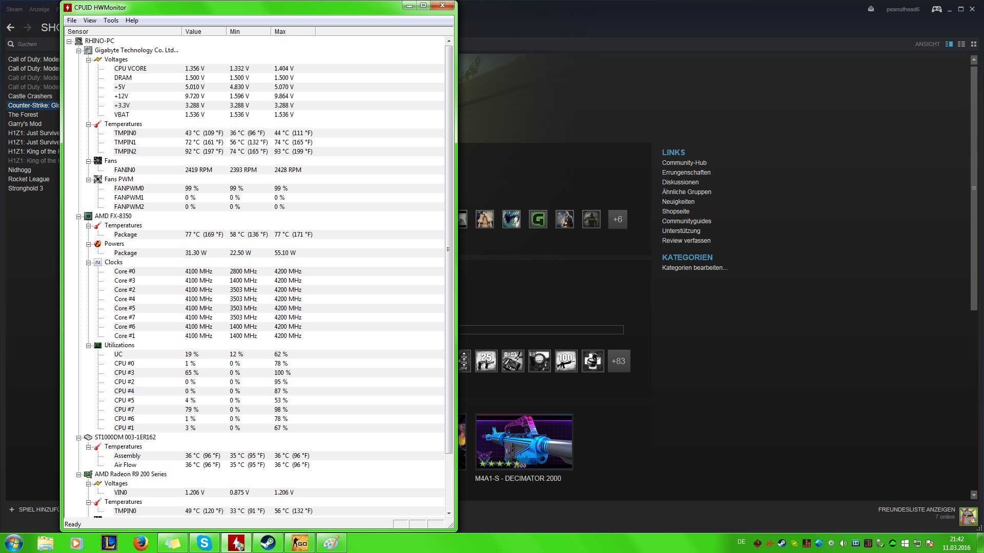Switch to grid view icon in Ansicht
This screenshot has width=984, height=553.
click(x=974, y=44)
